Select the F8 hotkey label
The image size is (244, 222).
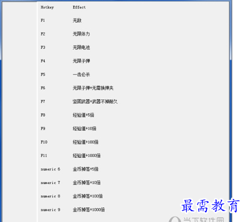point(43,115)
